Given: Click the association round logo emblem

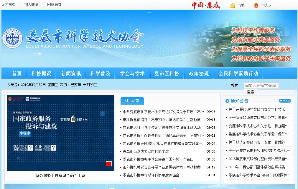Looking at the screenshot, I should point(12,38).
